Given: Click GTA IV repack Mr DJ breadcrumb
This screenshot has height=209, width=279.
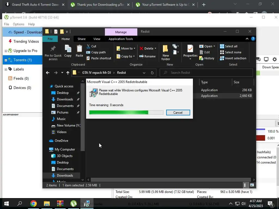Looking at the screenshot, I should (96, 72).
